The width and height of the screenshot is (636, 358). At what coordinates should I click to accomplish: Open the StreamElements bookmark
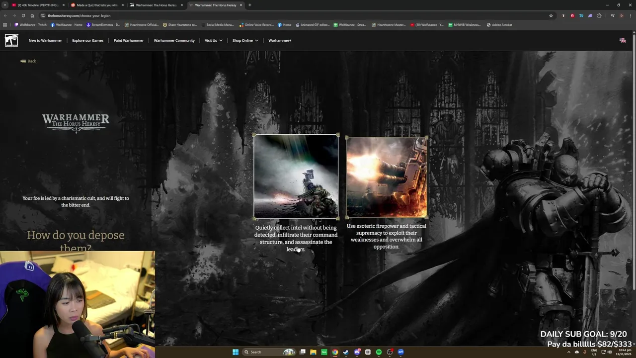pyautogui.click(x=103, y=25)
